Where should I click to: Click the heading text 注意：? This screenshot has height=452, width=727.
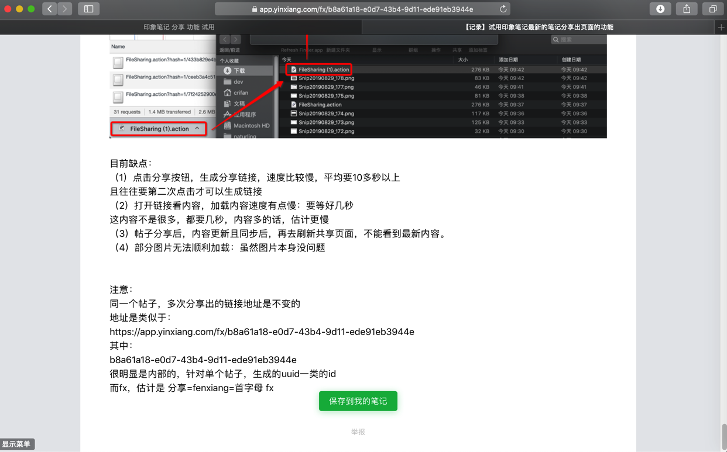(x=122, y=289)
